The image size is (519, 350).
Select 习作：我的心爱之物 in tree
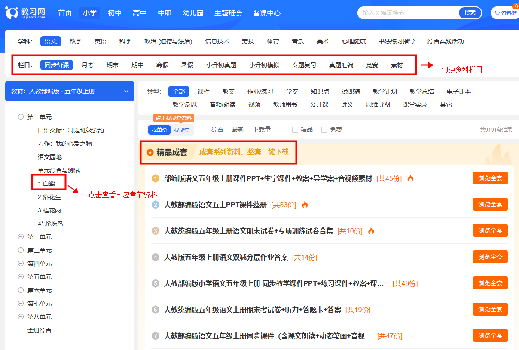tap(65, 144)
